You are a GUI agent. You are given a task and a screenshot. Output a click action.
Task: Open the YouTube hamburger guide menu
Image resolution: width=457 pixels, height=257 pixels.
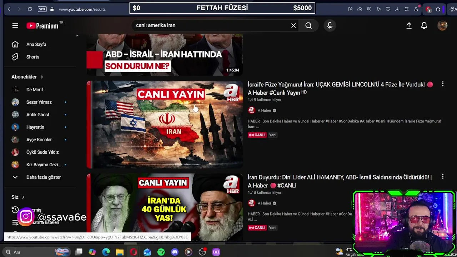point(15,26)
